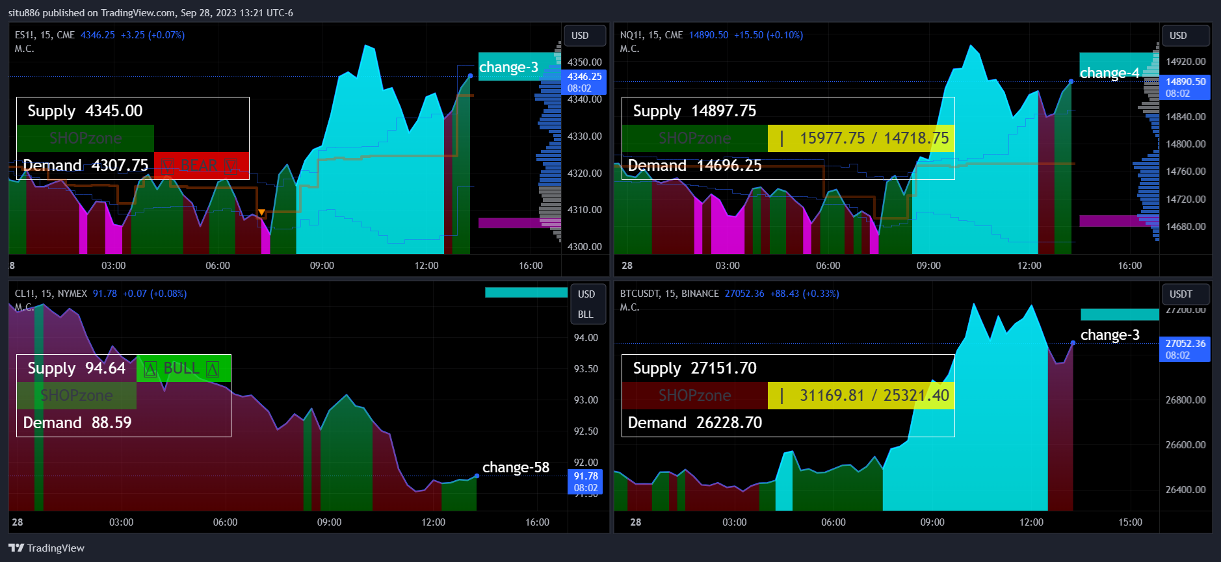Click the 14920.00 price axis value
This screenshot has height=562, width=1221.
tap(1185, 62)
